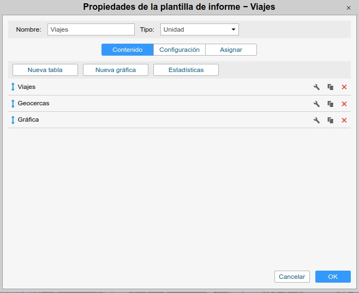Open Estadísticas settings
This screenshot has height=293, width=359.
186,70
